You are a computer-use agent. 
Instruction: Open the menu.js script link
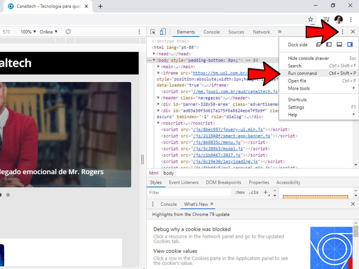pos(217,142)
